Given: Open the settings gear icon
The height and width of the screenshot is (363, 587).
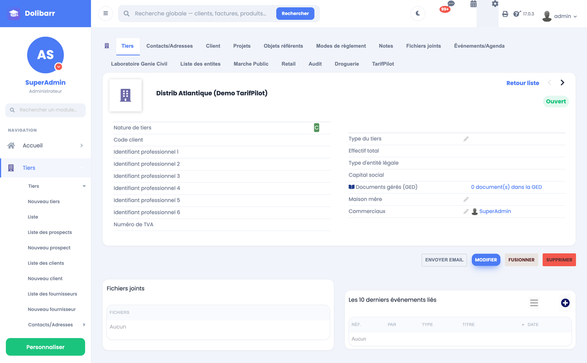Looking at the screenshot, I should click(x=495, y=4).
